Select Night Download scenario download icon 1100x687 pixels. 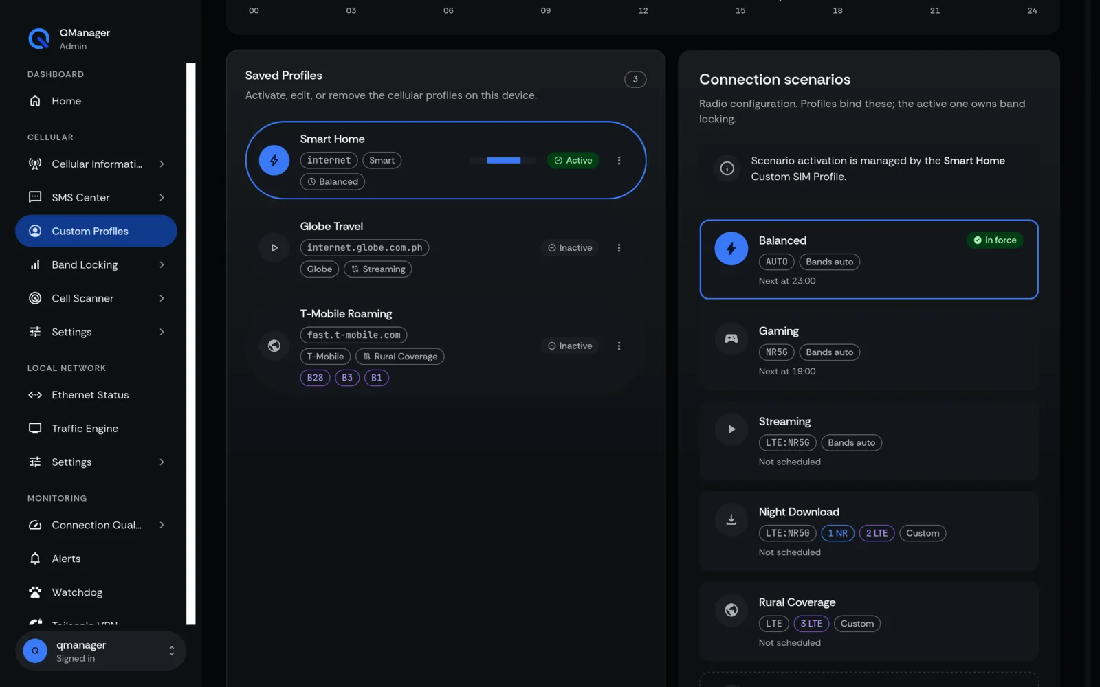[x=731, y=520]
